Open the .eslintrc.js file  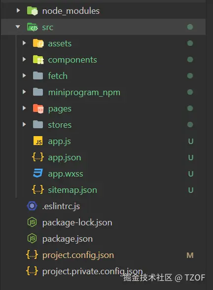pos(61,207)
